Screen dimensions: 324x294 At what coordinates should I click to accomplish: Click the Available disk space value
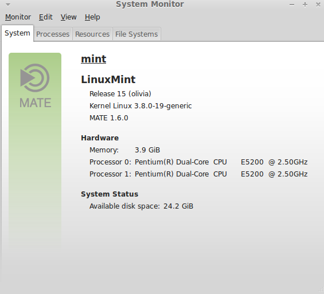[178, 206]
